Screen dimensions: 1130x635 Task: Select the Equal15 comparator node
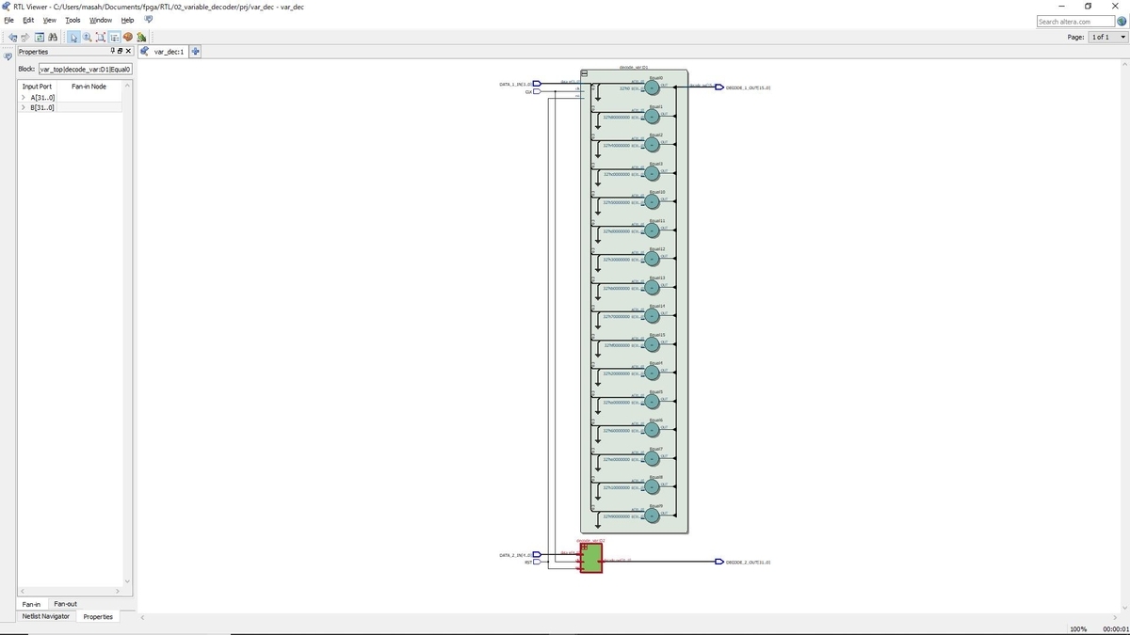coord(653,344)
